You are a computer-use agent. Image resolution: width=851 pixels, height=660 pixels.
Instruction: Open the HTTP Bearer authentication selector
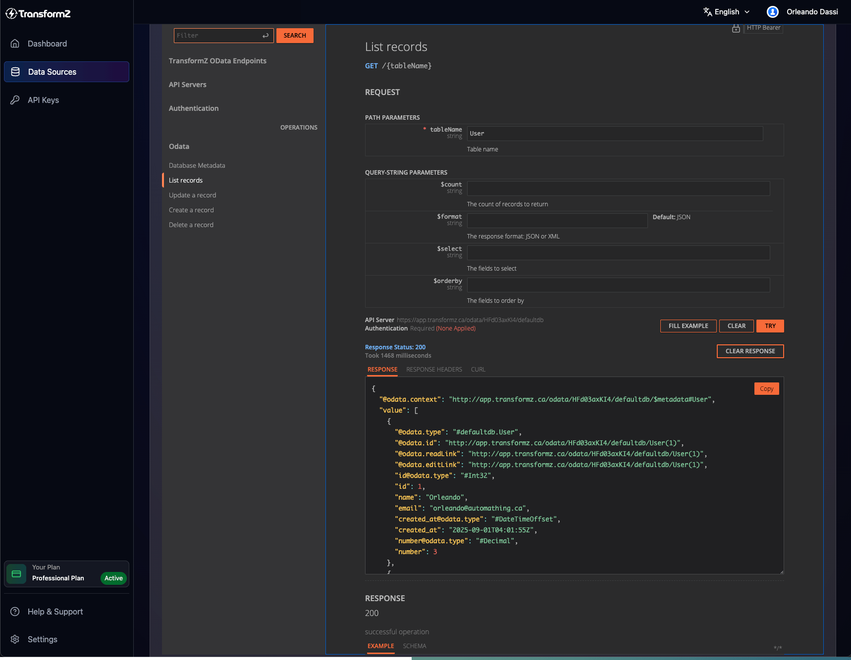point(763,28)
